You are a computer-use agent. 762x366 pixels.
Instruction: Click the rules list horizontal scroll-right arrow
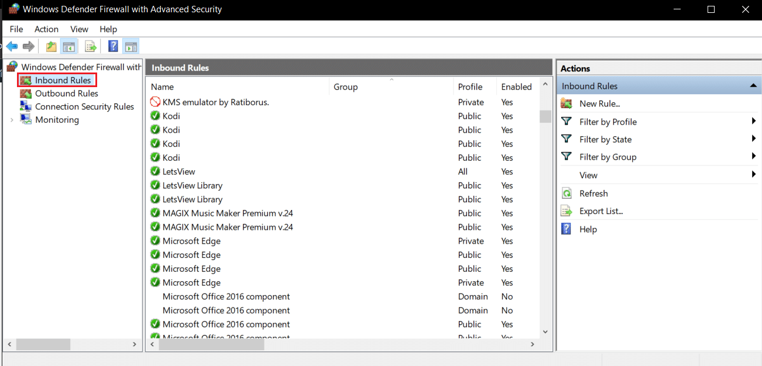click(x=533, y=345)
